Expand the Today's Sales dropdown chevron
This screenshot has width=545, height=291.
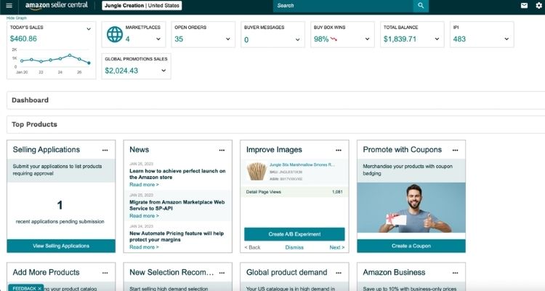89,29
